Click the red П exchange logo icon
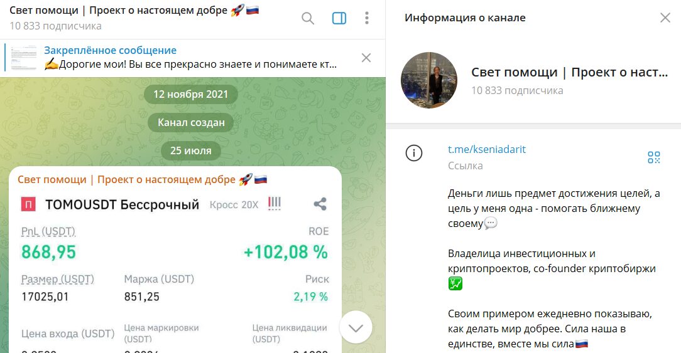681x353 pixels. [28, 204]
